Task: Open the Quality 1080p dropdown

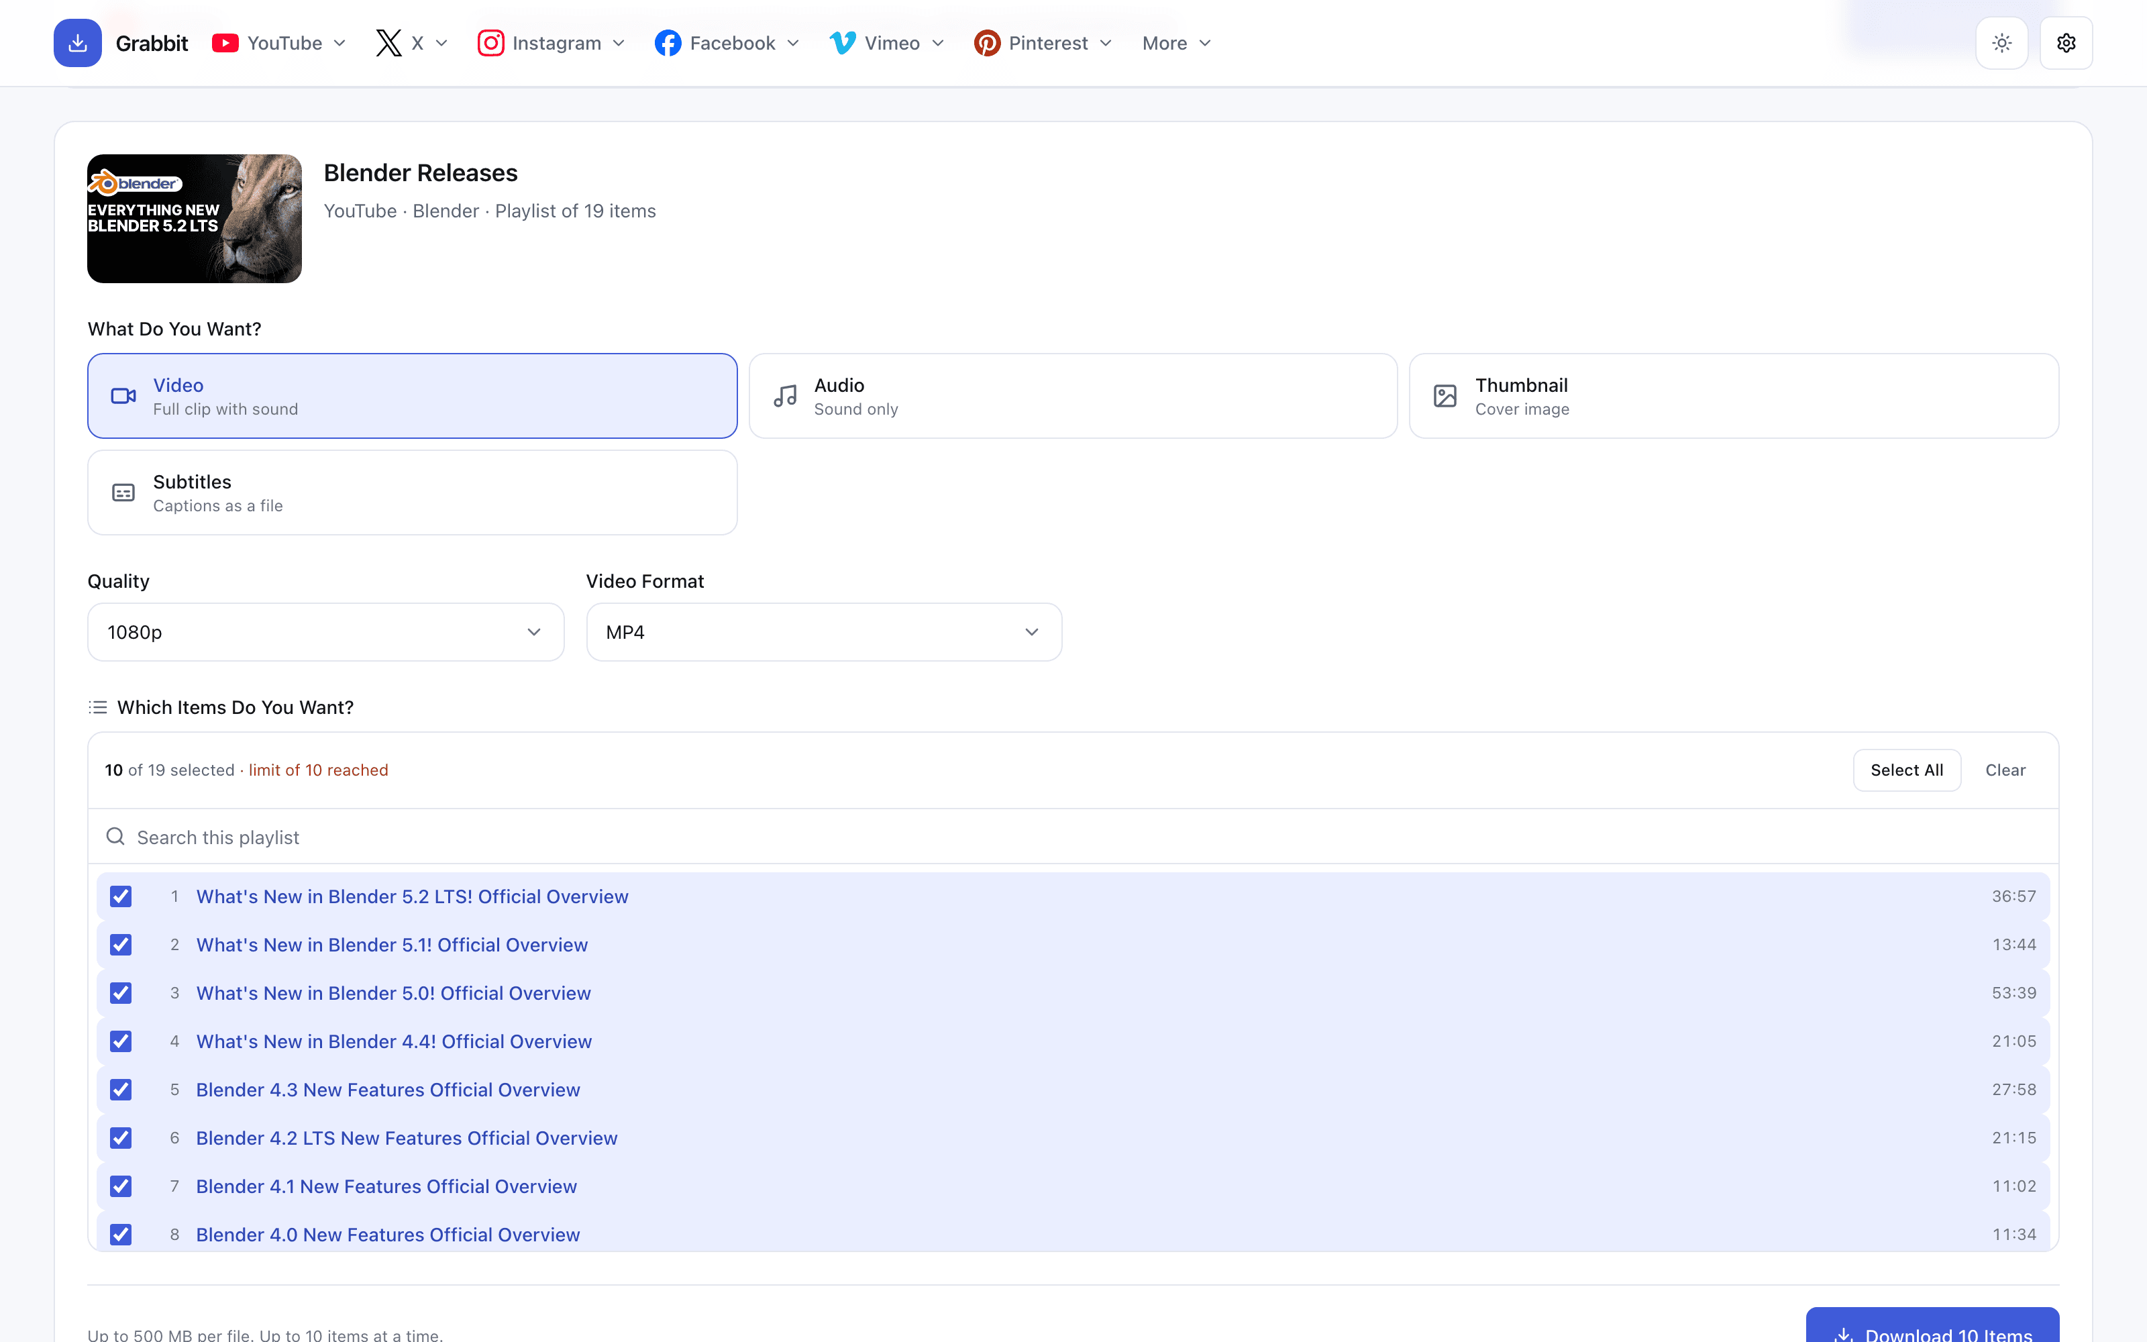Action: 325,632
